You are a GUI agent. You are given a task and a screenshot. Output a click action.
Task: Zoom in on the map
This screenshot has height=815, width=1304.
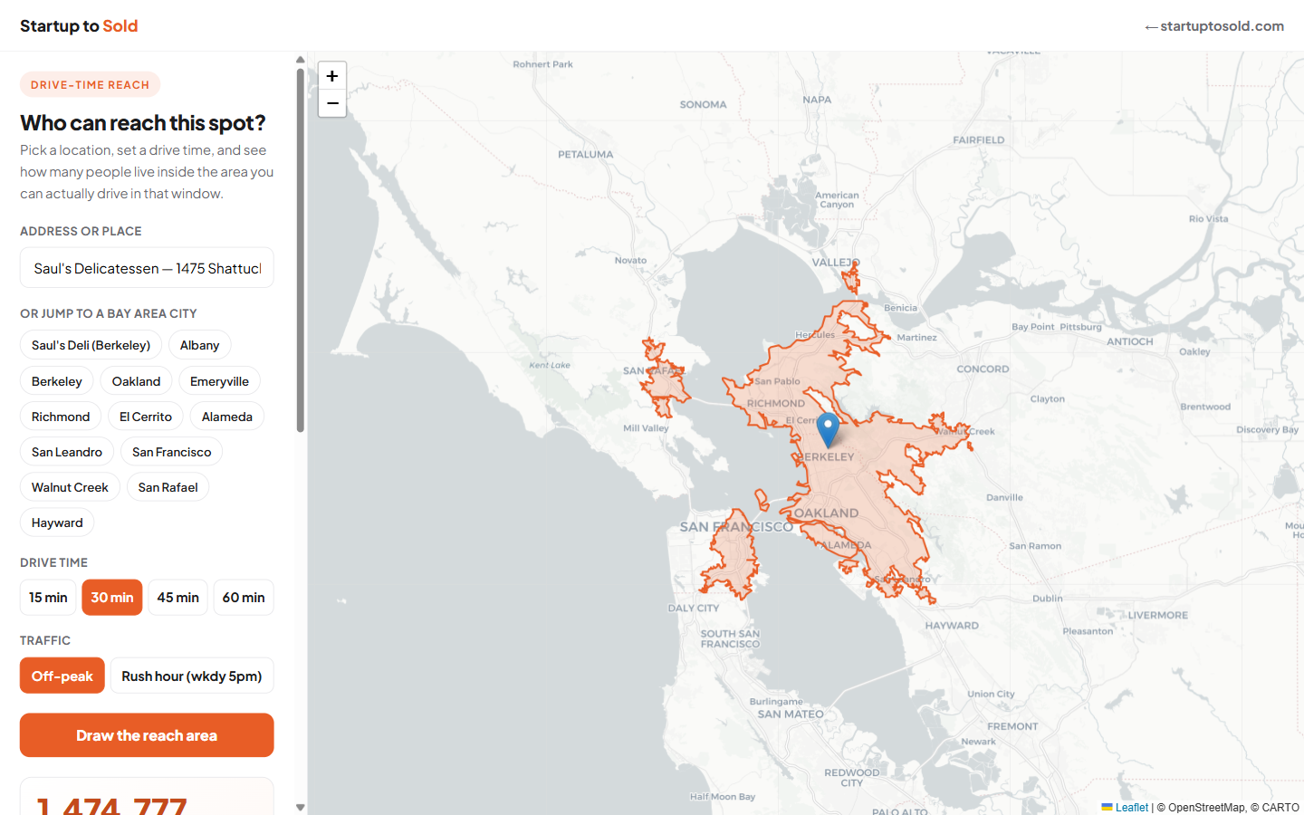[x=332, y=76]
